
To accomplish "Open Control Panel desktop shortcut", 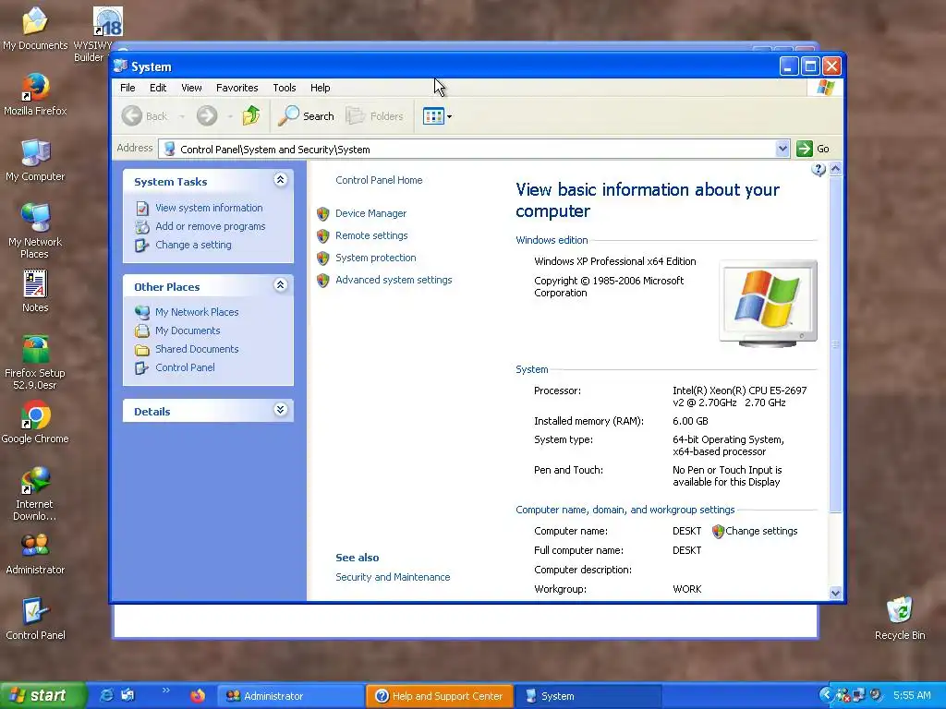I will tap(35, 619).
